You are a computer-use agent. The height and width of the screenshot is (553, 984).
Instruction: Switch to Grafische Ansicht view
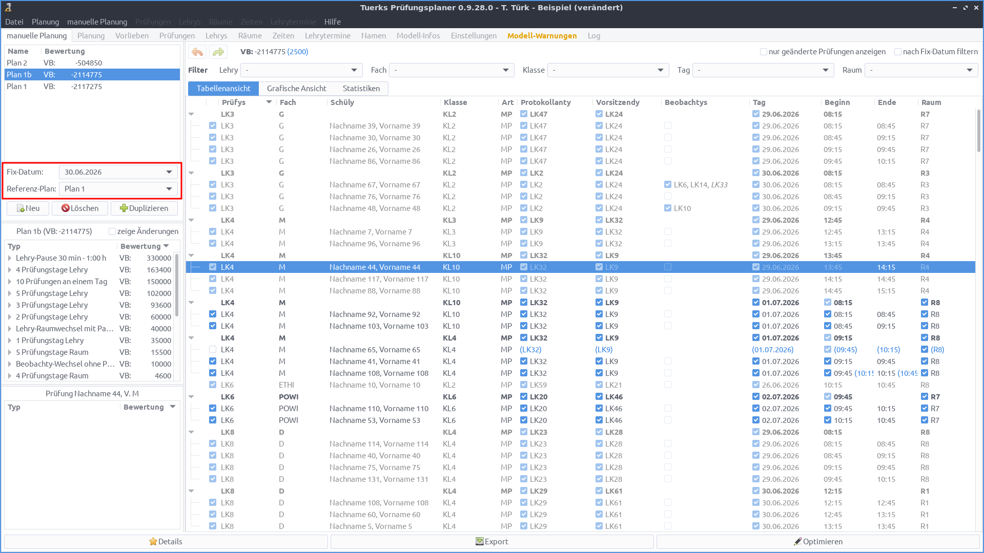296,89
